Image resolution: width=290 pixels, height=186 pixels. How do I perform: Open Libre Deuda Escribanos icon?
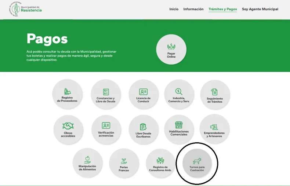[x=144, y=130]
